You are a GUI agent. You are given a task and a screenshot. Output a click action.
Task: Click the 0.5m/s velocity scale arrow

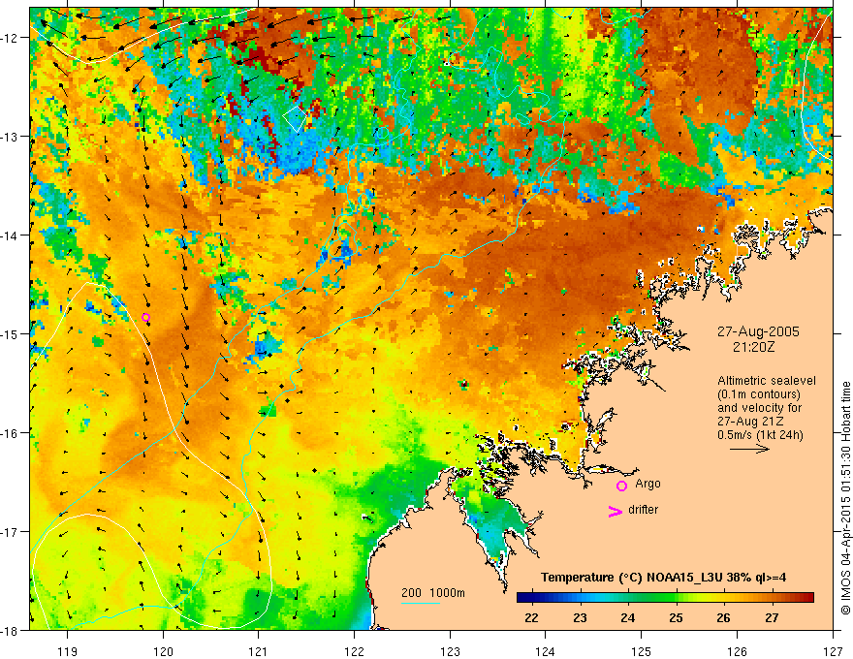pos(749,449)
